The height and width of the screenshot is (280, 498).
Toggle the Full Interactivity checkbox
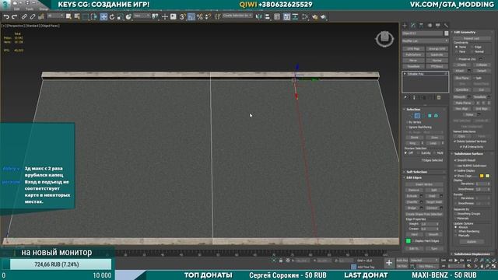coord(461,147)
